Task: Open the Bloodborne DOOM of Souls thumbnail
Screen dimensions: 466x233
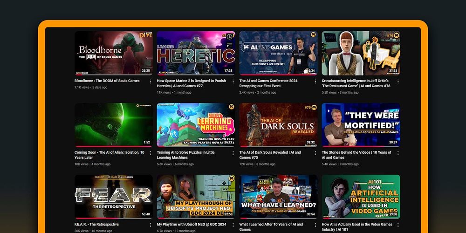Action: (114, 53)
